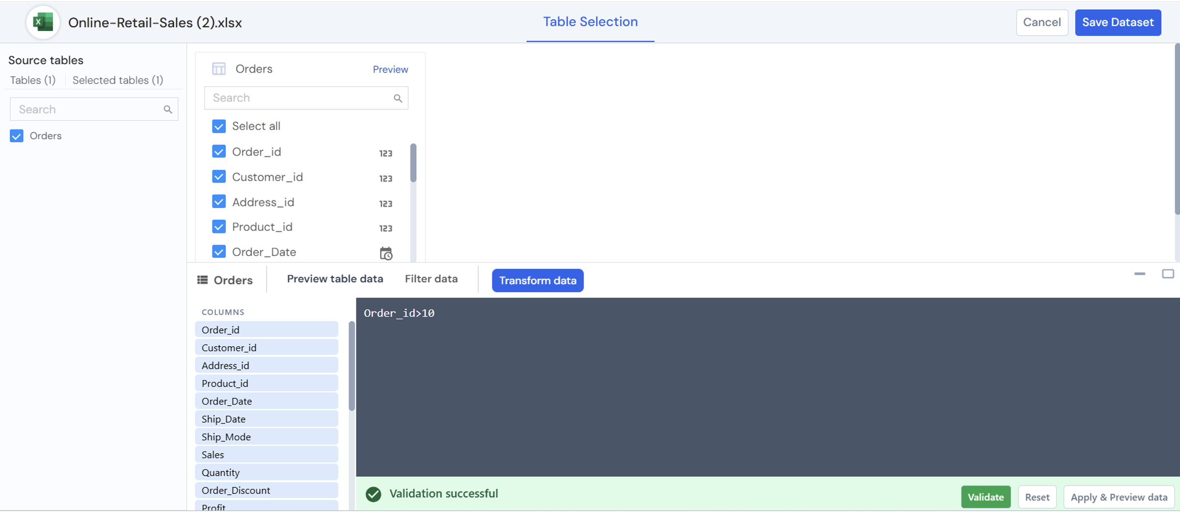The image size is (1180, 512).
Task: Uncheck the Customer_id column checkbox
Action: click(x=219, y=177)
